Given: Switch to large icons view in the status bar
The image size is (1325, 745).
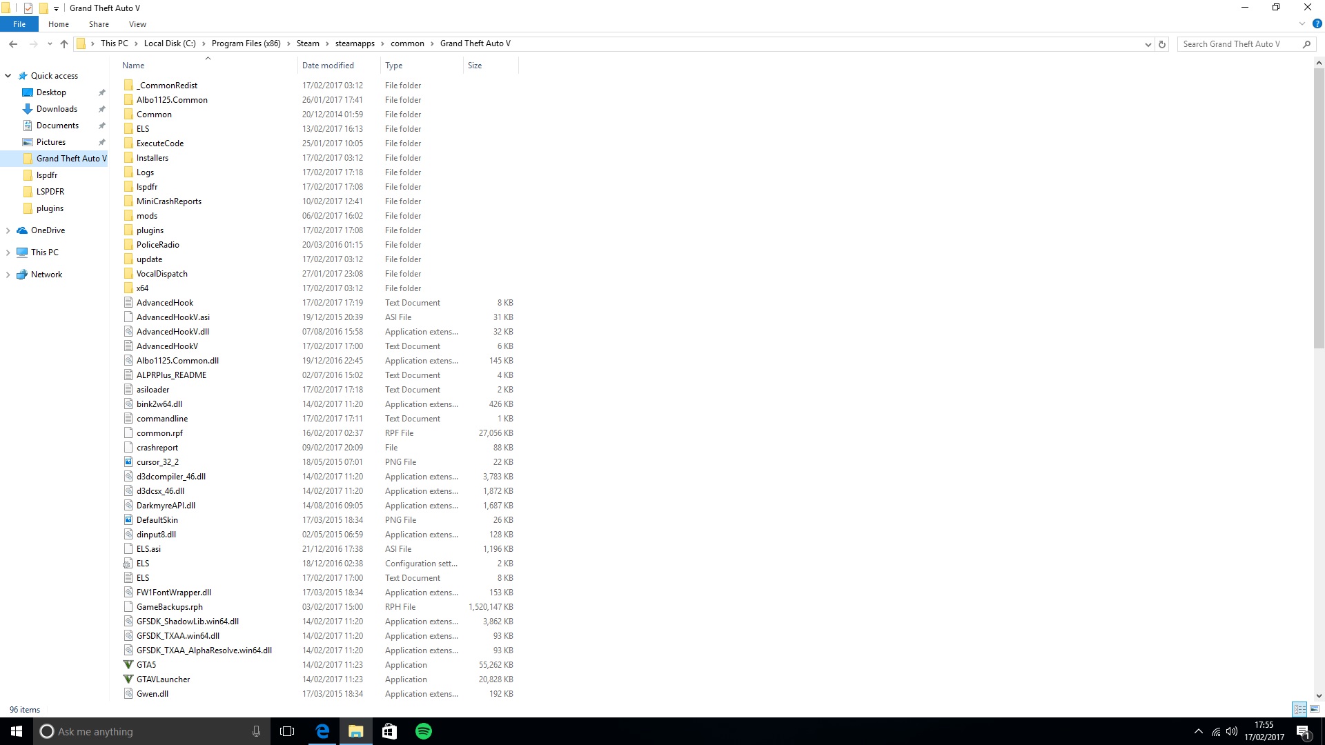Looking at the screenshot, I should coord(1315,709).
